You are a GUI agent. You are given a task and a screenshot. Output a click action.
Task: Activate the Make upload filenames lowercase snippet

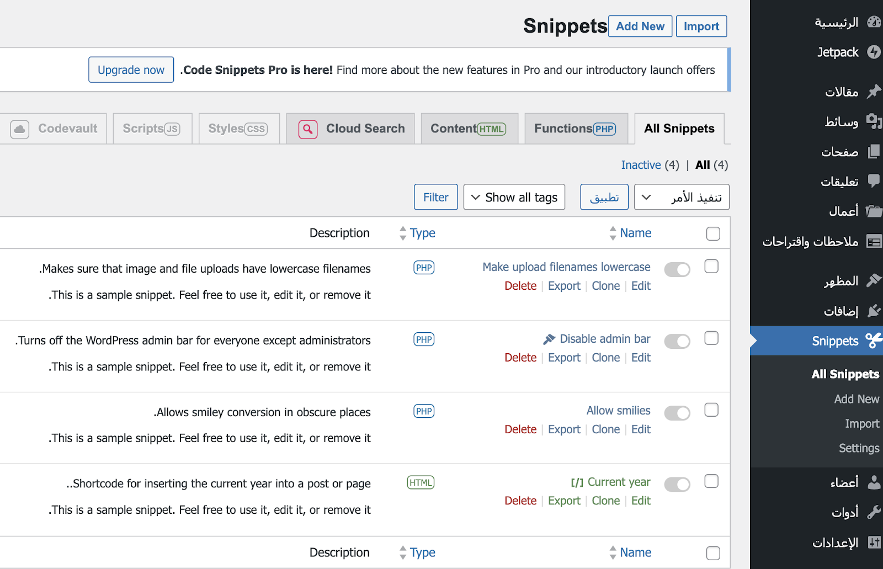tap(677, 269)
